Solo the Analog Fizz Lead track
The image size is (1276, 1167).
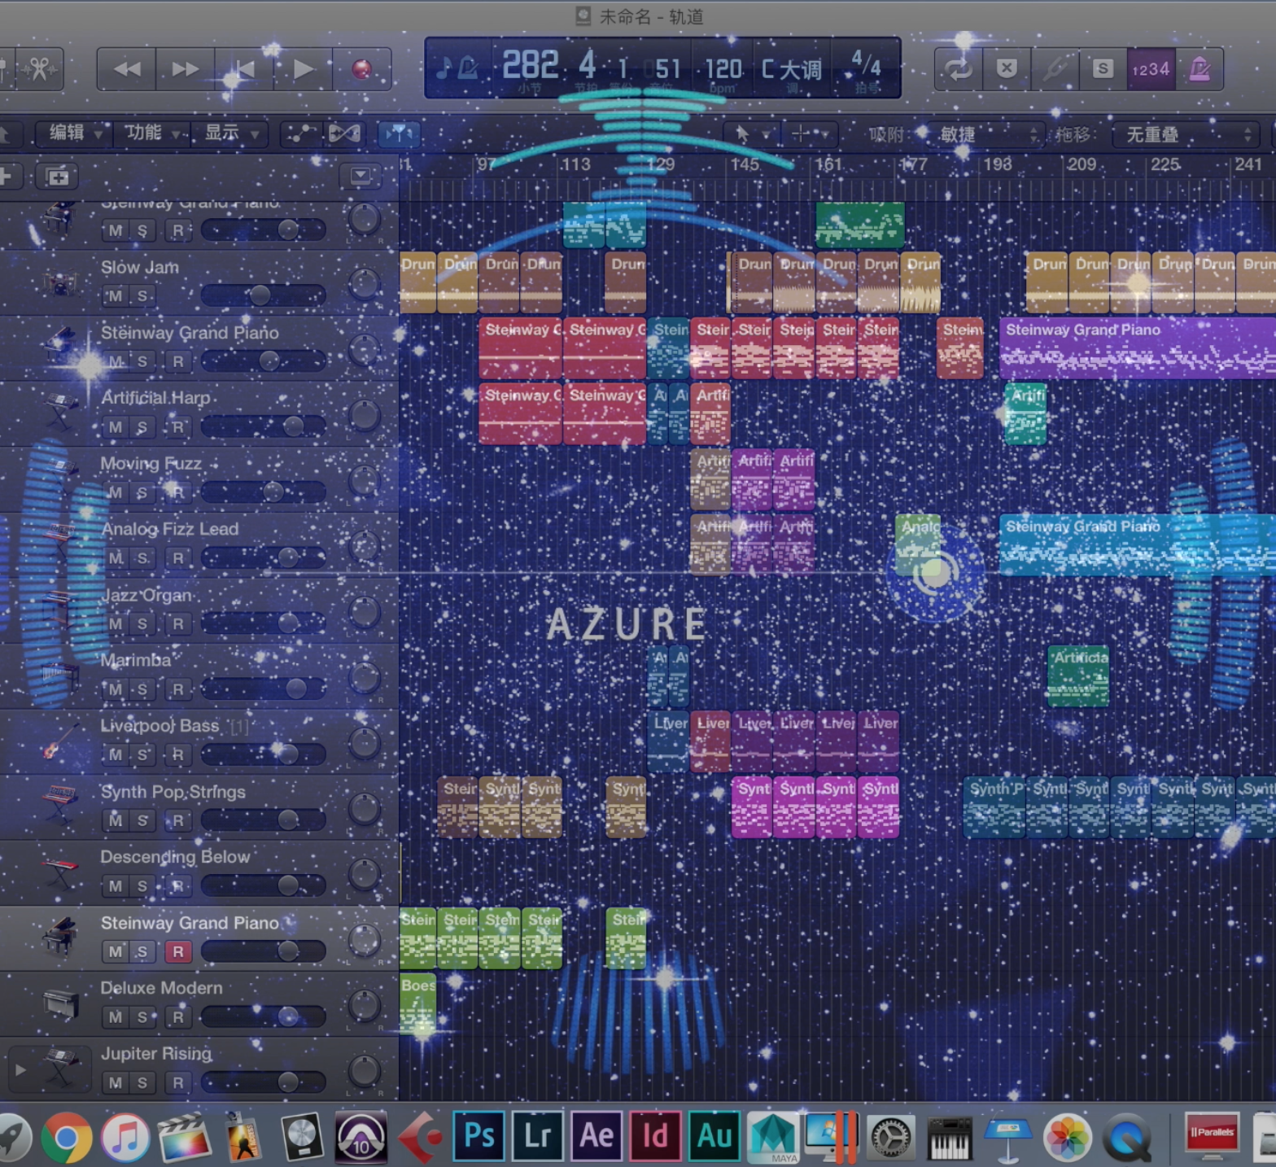tap(142, 558)
